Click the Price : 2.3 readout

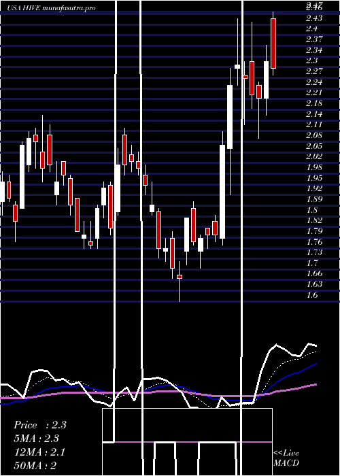pos(40,425)
